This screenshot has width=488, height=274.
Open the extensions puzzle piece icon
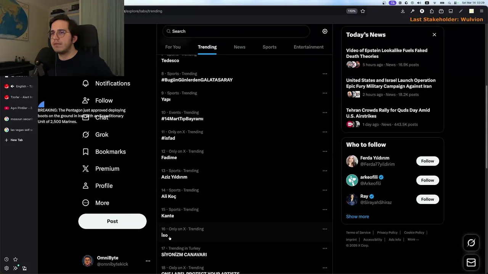pos(432,11)
